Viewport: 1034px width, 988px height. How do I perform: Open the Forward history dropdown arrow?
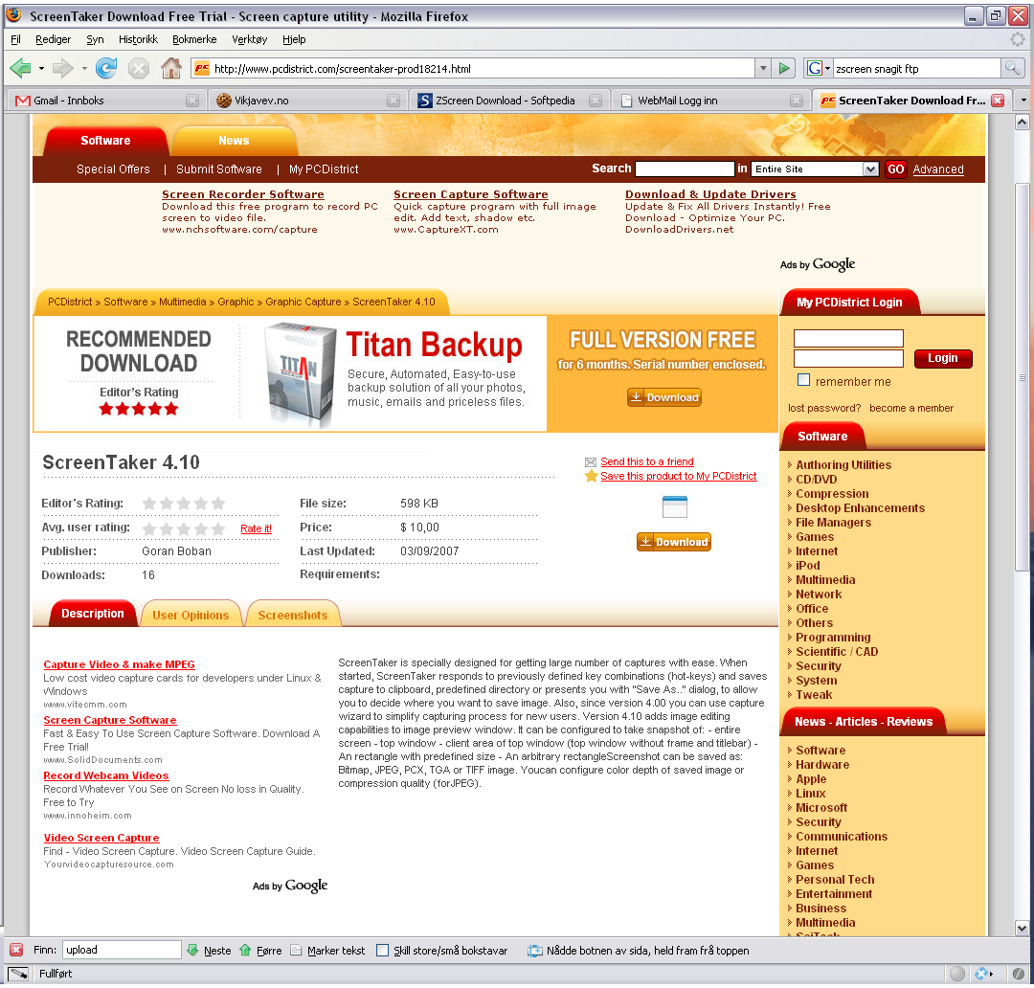[83, 68]
